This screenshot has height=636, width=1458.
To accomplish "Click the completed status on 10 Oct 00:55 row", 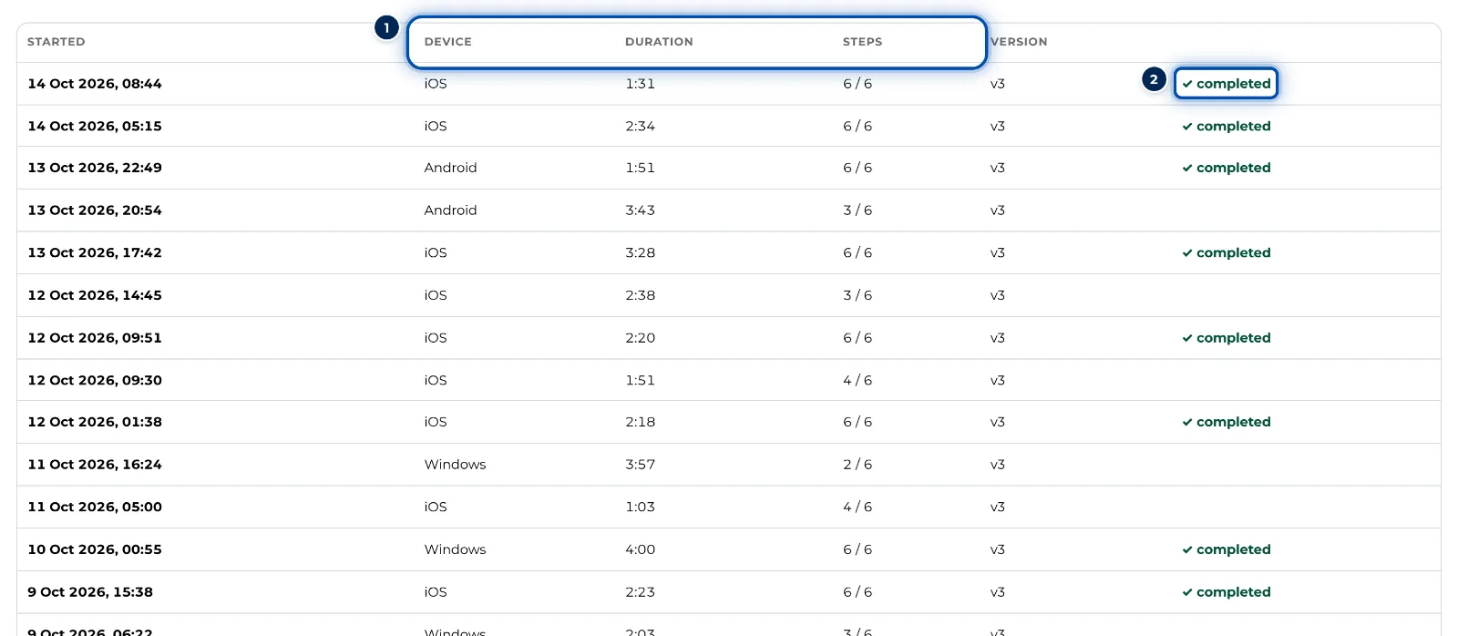I will click(x=1226, y=549).
